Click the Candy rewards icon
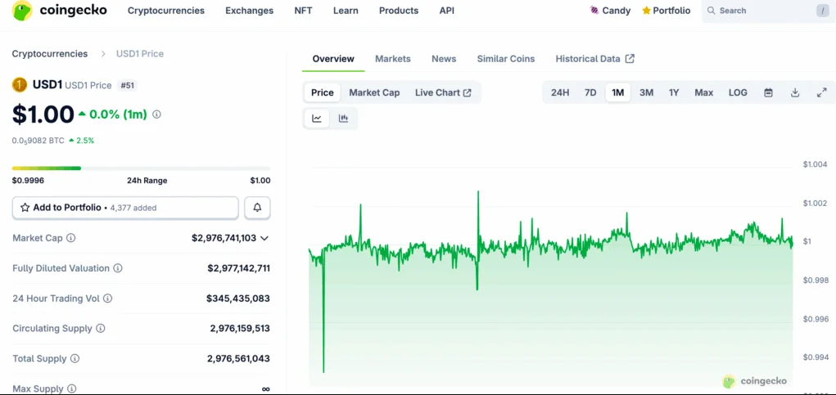Screen dimensions: 836x395 tap(594, 11)
